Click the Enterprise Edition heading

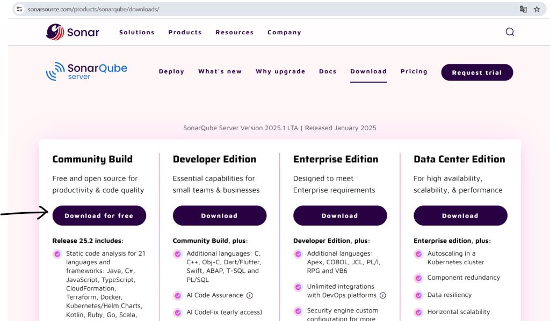point(336,159)
